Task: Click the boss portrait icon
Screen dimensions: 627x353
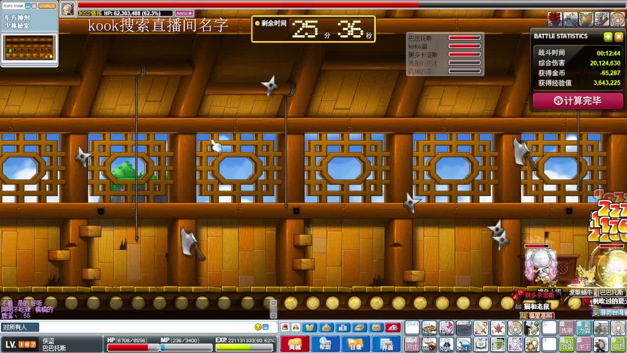Action: tap(68, 9)
